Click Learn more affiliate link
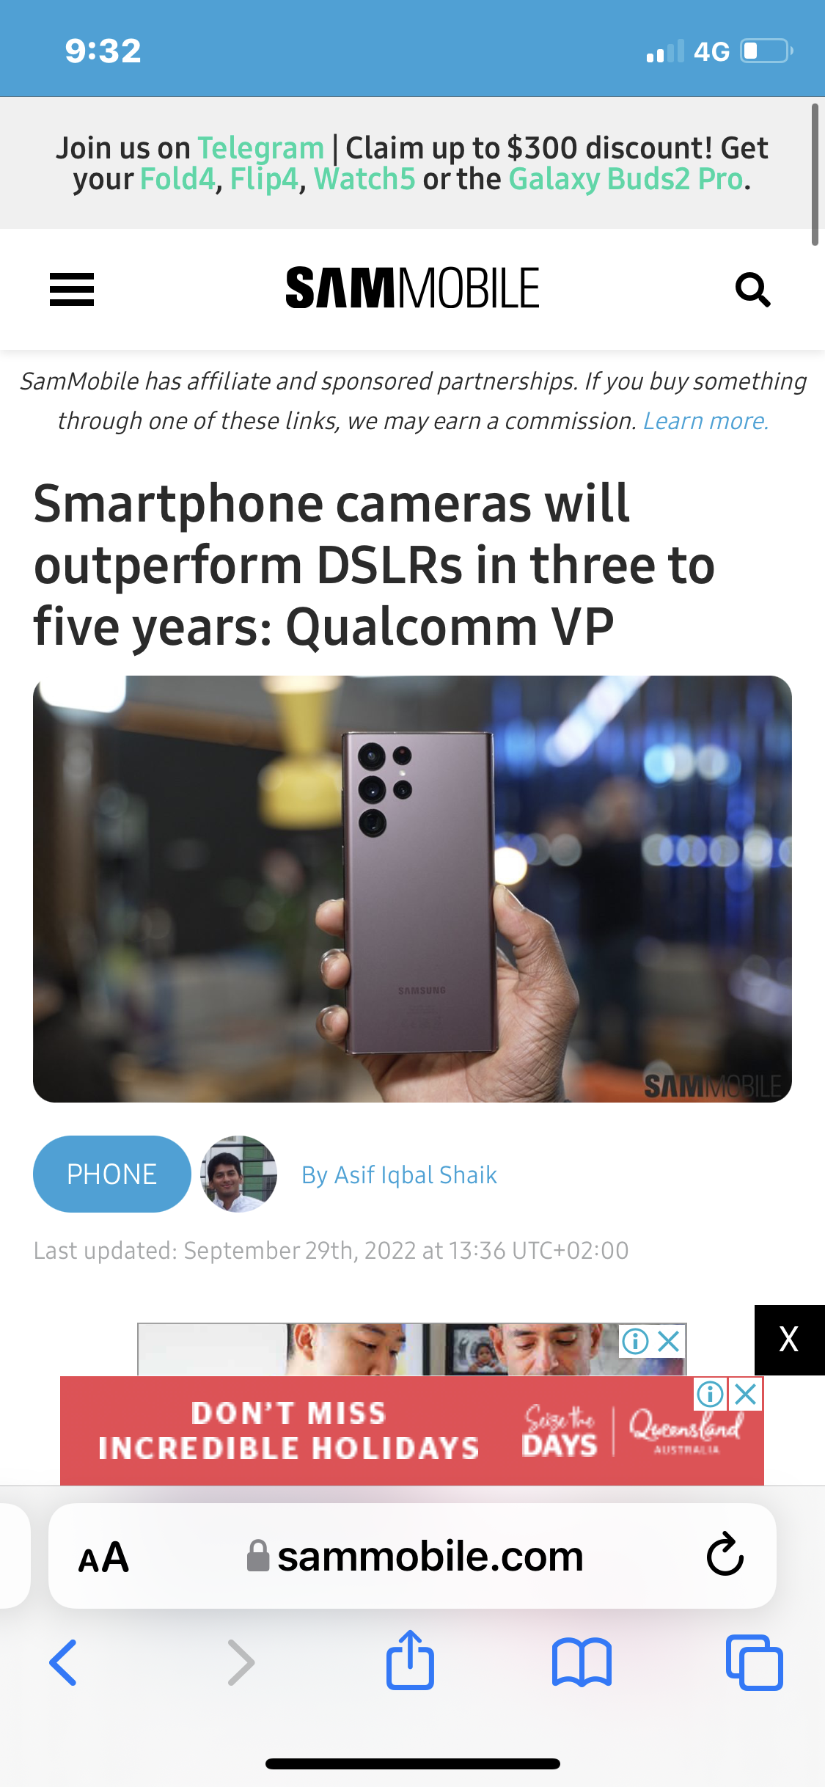The width and height of the screenshot is (825, 1787). point(705,421)
